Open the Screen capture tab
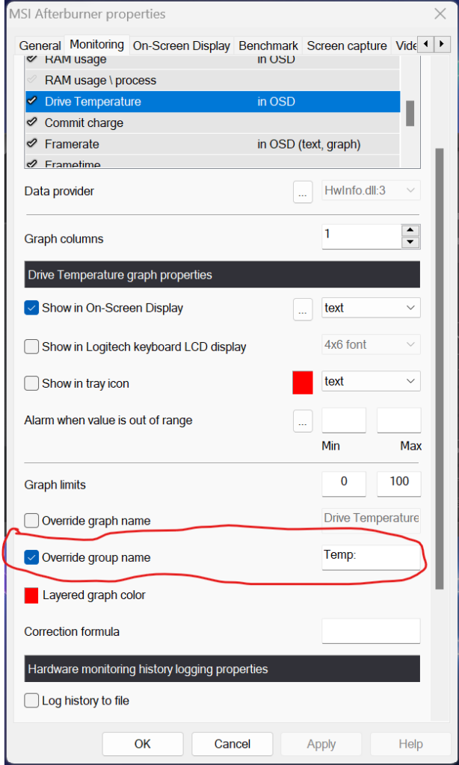The image size is (459, 765). (x=347, y=46)
